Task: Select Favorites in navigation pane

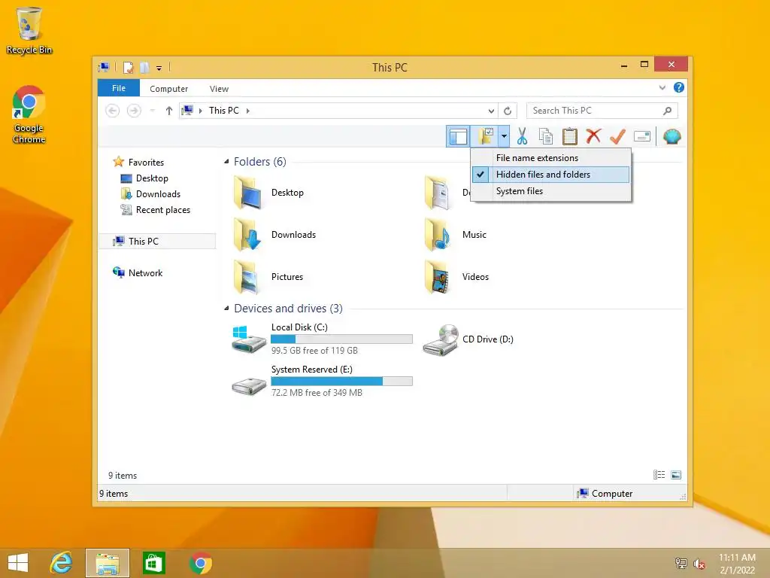Action: [x=138, y=163]
